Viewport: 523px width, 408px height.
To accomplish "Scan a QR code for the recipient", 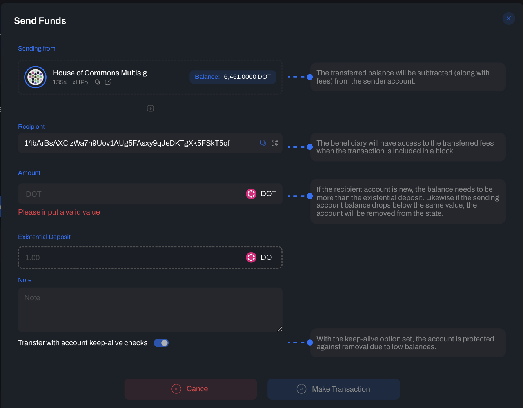I will [x=275, y=143].
